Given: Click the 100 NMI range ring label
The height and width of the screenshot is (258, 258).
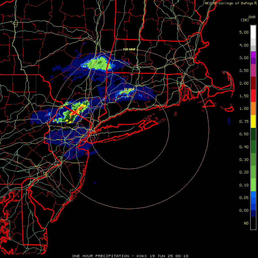Looking at the screenshot, I should (x=129, y=49).
